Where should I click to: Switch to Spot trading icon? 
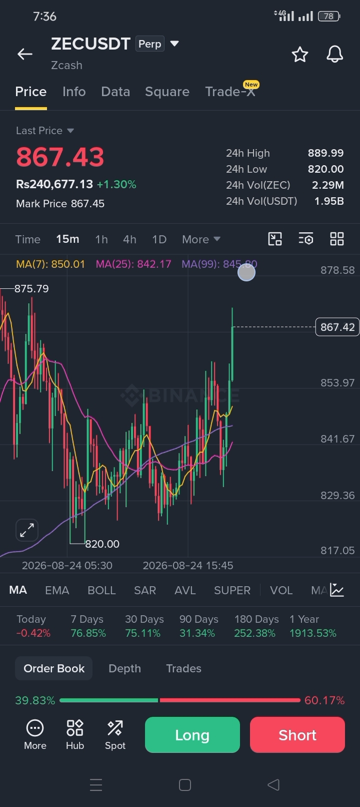point(115,734)
